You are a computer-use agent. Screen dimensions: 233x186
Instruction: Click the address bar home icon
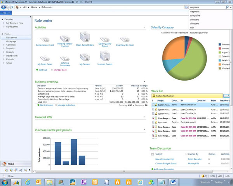(17, 7)
